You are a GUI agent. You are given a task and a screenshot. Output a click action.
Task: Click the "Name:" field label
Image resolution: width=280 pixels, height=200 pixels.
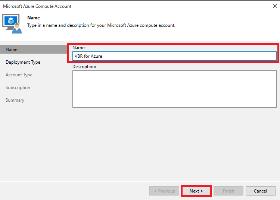[79, 48]
